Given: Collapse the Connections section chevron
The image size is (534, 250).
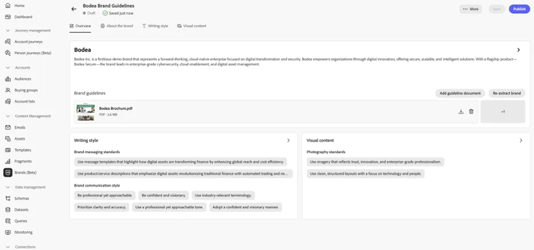Looking at the screenshot, I should (8, 247).
